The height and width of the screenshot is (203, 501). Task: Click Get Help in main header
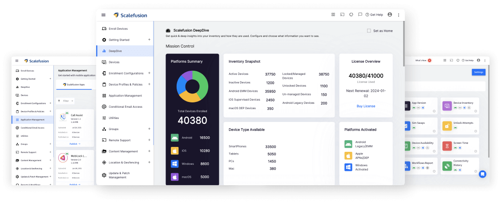click(374, 15)
